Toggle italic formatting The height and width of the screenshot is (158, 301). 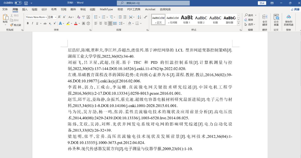coord(33,23)
